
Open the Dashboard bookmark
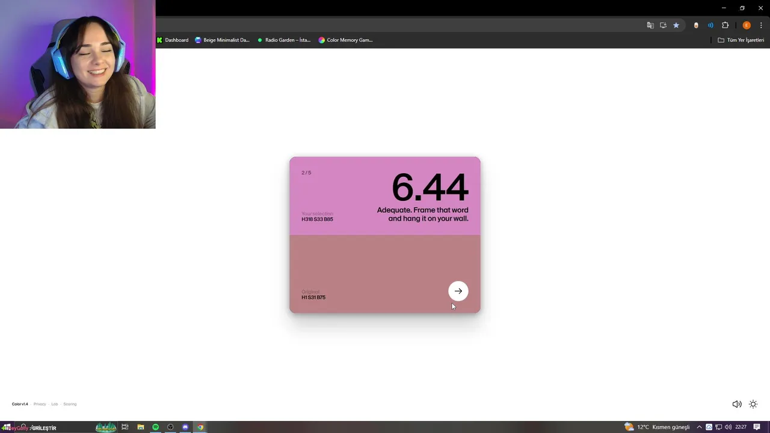(x=173, y=40)
